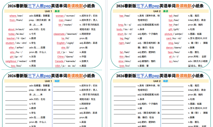Select the word "thin"
This screenshot has width=213, height=127.
click(x=122, y=57)
